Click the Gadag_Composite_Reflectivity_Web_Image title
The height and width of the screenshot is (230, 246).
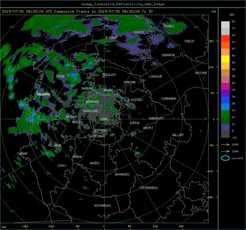[123, 4]
